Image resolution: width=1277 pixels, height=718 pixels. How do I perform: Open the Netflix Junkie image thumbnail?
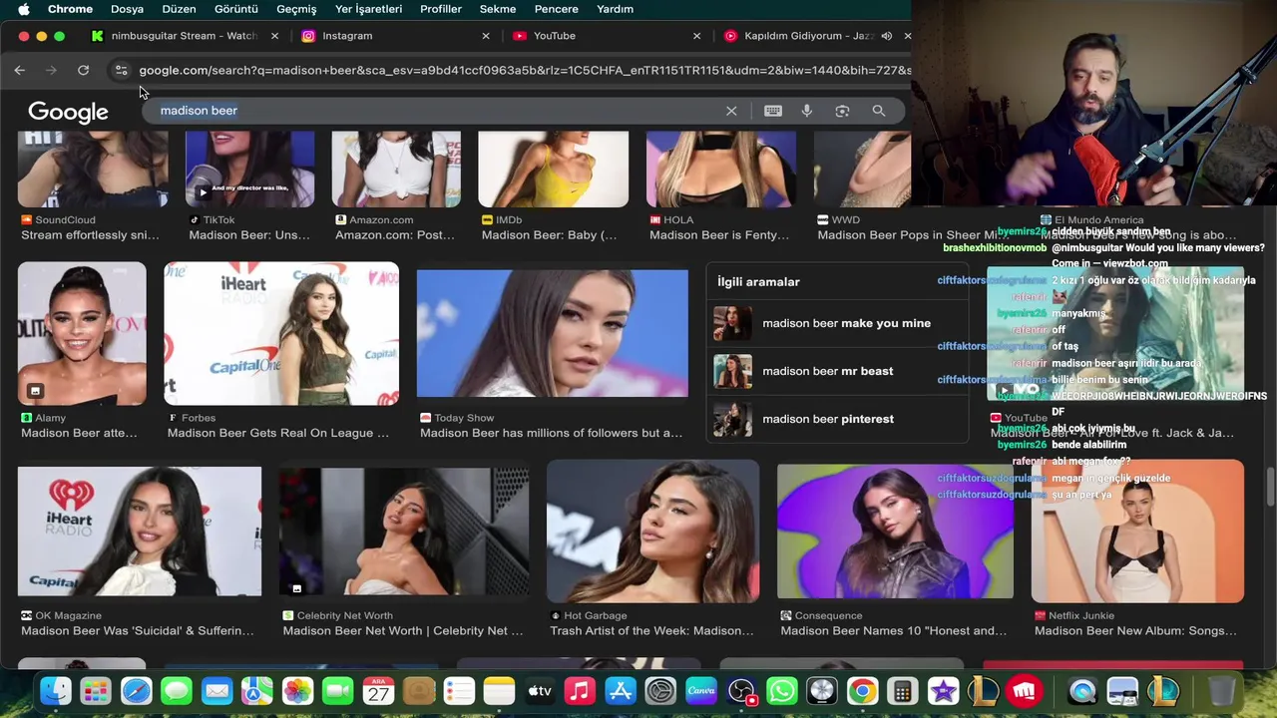[1137, 532]
